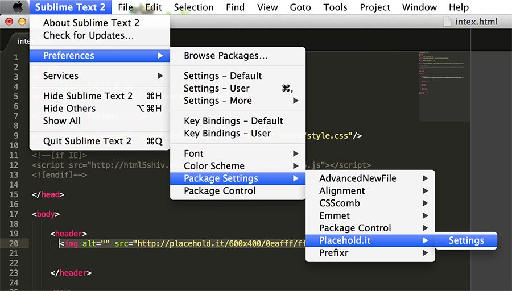Click the minimap code preview
512x291 pixels.
[444, 85]
